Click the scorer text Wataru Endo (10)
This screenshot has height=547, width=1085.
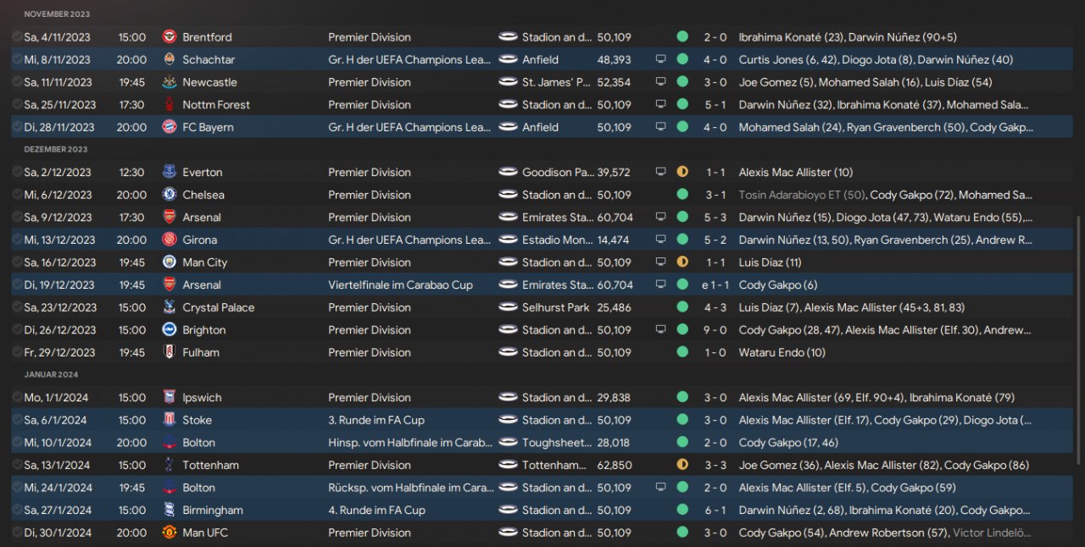click(x=782, y=352)
